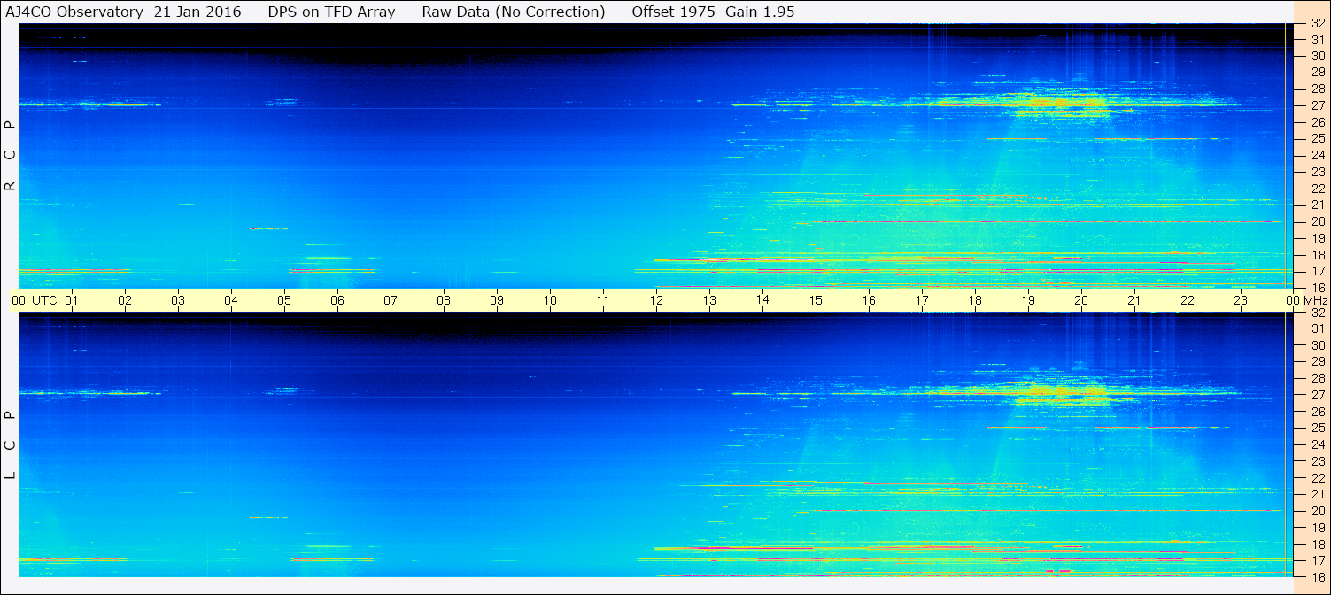1331x595 pixels.
Task: Click the 25 frequency label on RCP scale
Action: tap(1317, 139)
